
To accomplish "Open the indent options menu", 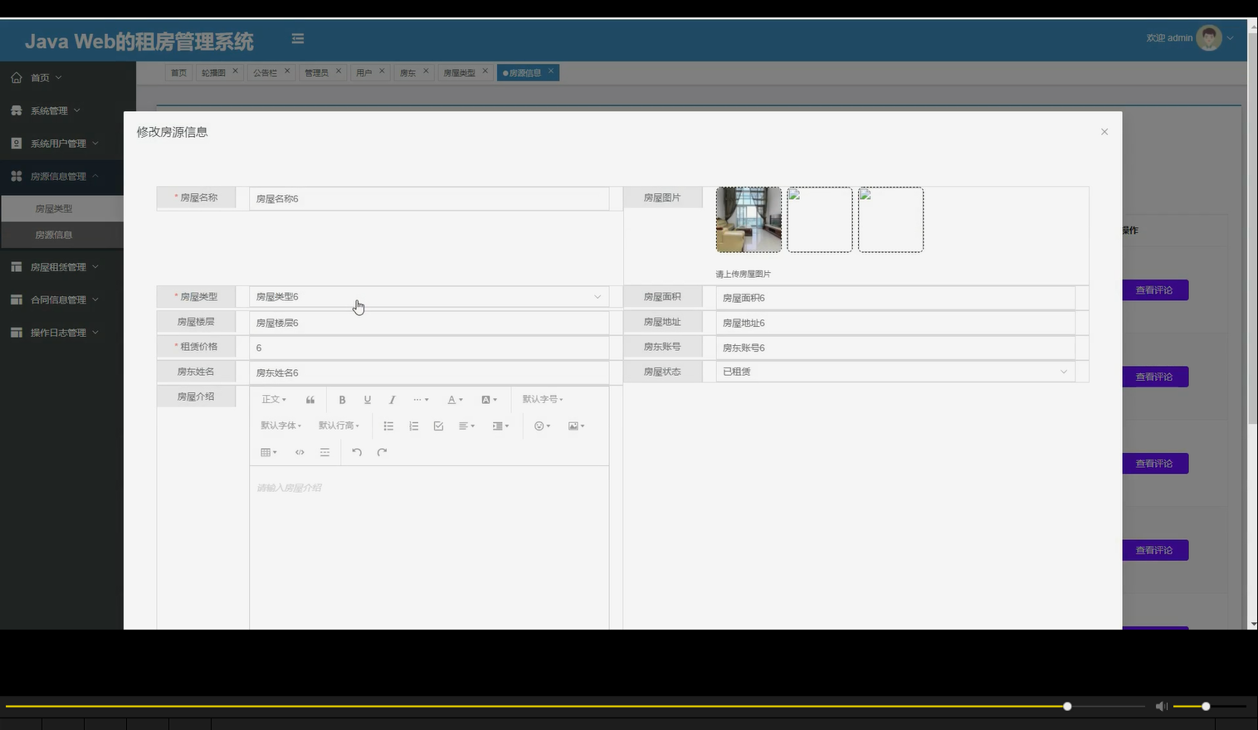I will (500, 426).
